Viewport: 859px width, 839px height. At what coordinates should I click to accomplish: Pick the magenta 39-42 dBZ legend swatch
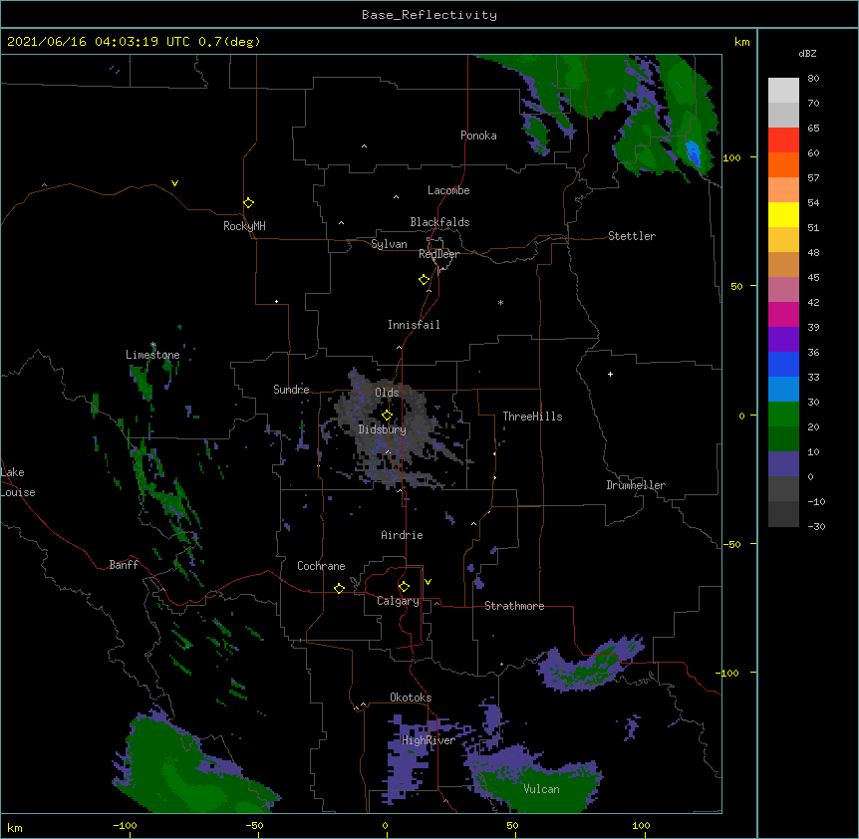(x=783, y=314)
